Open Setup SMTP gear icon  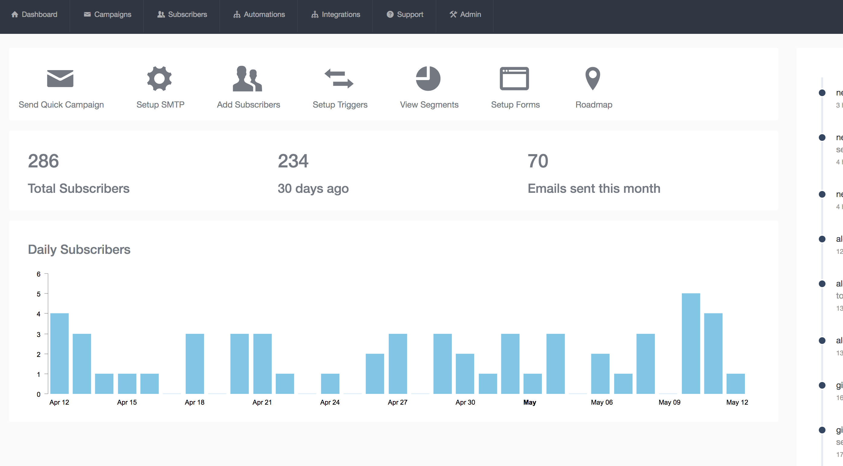159,79
